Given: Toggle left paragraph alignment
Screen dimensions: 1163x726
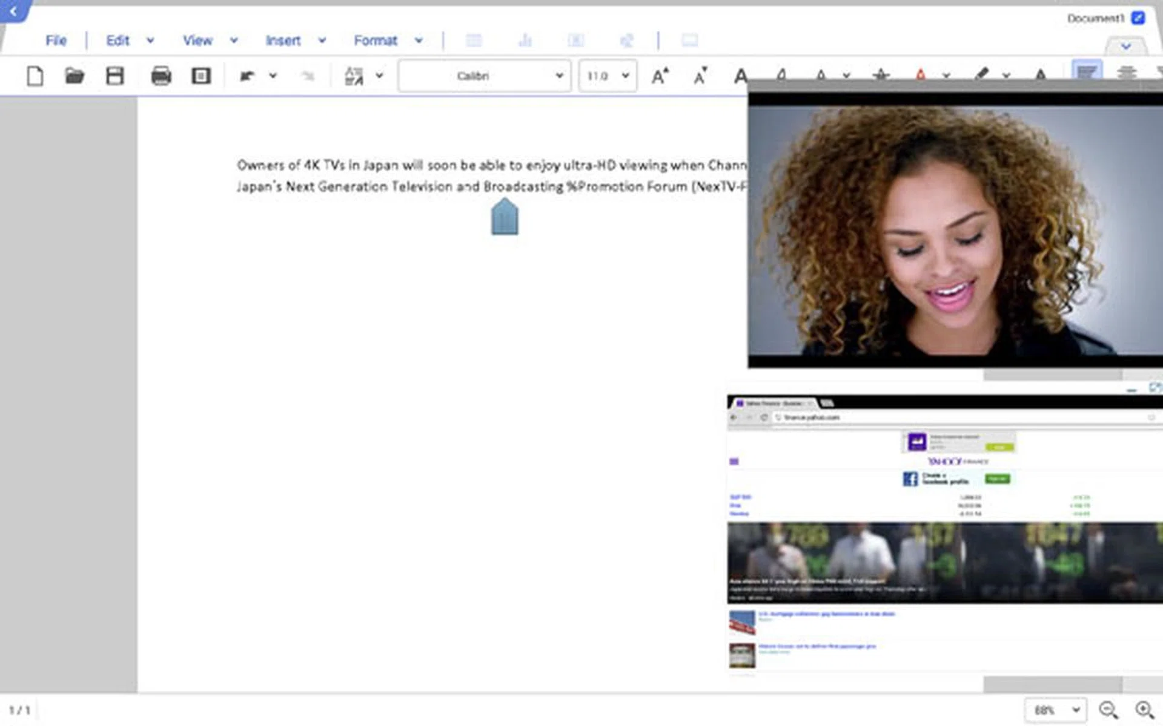Looking at the screenshot, I should pos(1087,73).
